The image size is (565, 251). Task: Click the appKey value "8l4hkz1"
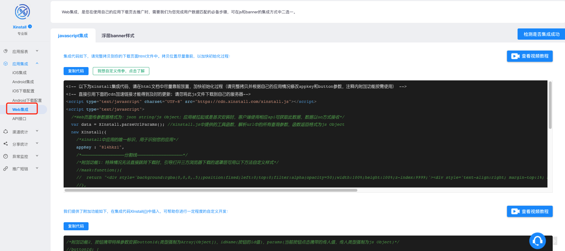pyautogui.click(x=110, y=147)
